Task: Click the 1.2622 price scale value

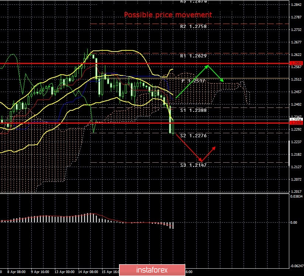Action: click(x=296, y=54)
